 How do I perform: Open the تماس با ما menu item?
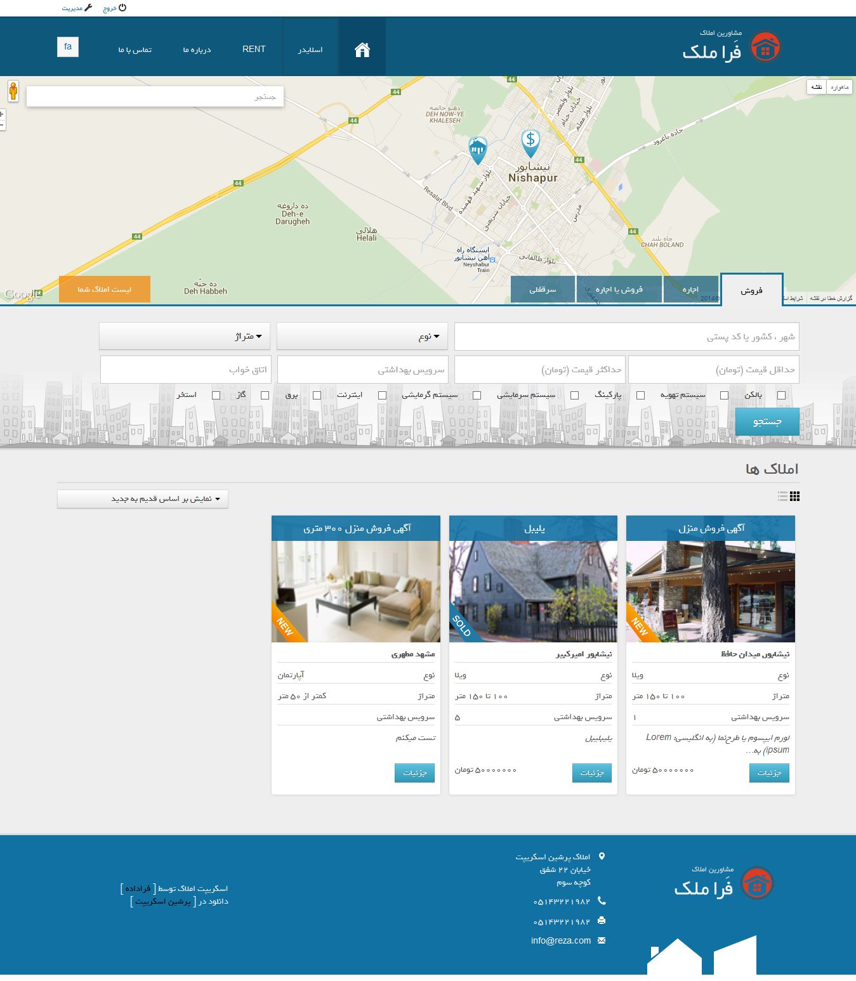pyautogui.click(x=135, y=49)
